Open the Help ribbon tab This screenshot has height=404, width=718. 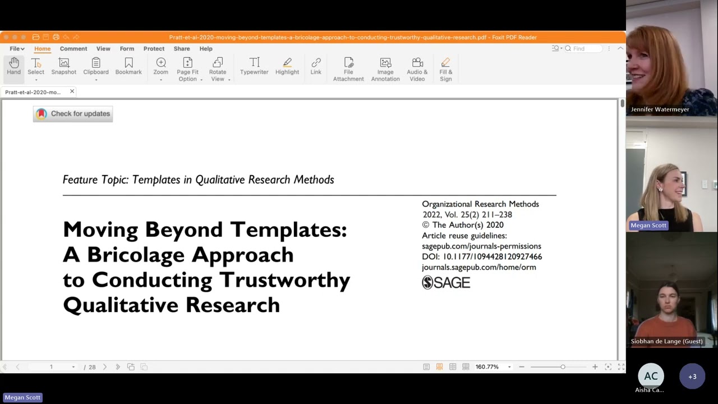[x=206, y=49]
